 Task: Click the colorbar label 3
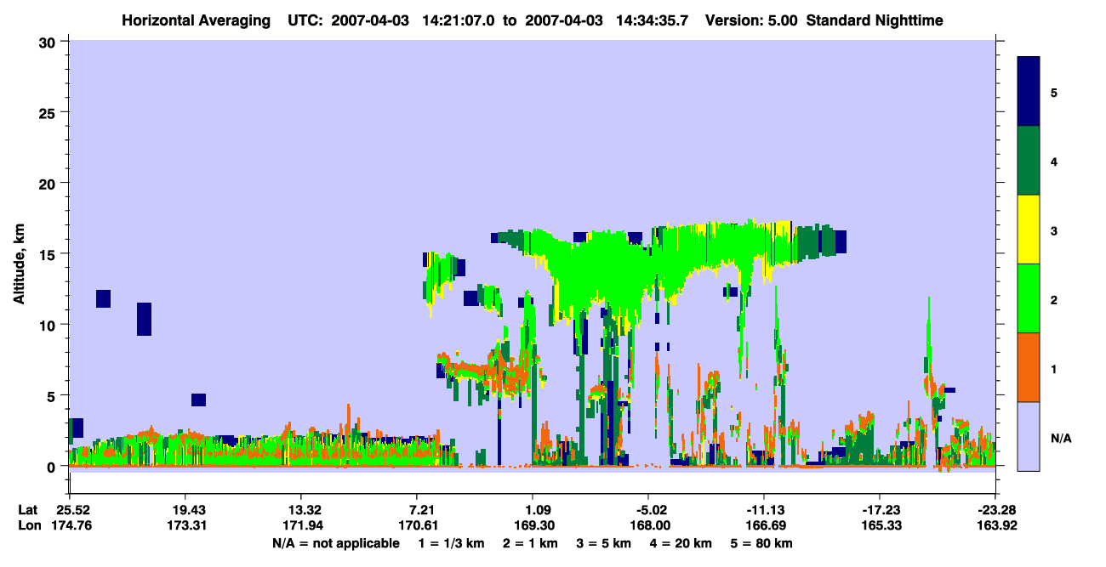coord(1054,230)
